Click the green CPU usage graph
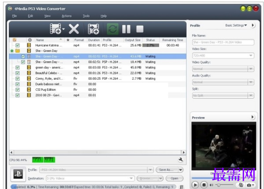Image resolution: width=264 pixels, height=189 pixels. [44, 160]
